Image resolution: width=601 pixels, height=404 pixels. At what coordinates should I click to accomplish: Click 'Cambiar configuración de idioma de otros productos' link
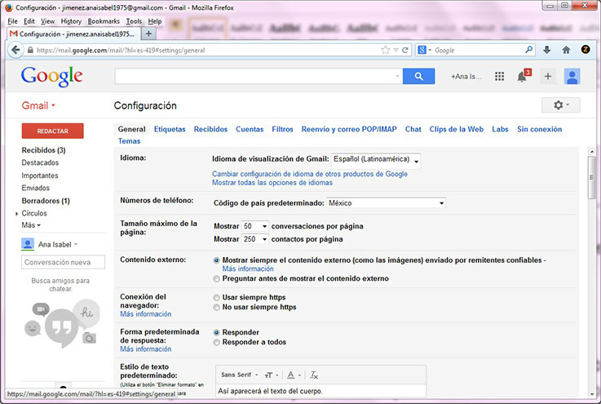(310, 174)
